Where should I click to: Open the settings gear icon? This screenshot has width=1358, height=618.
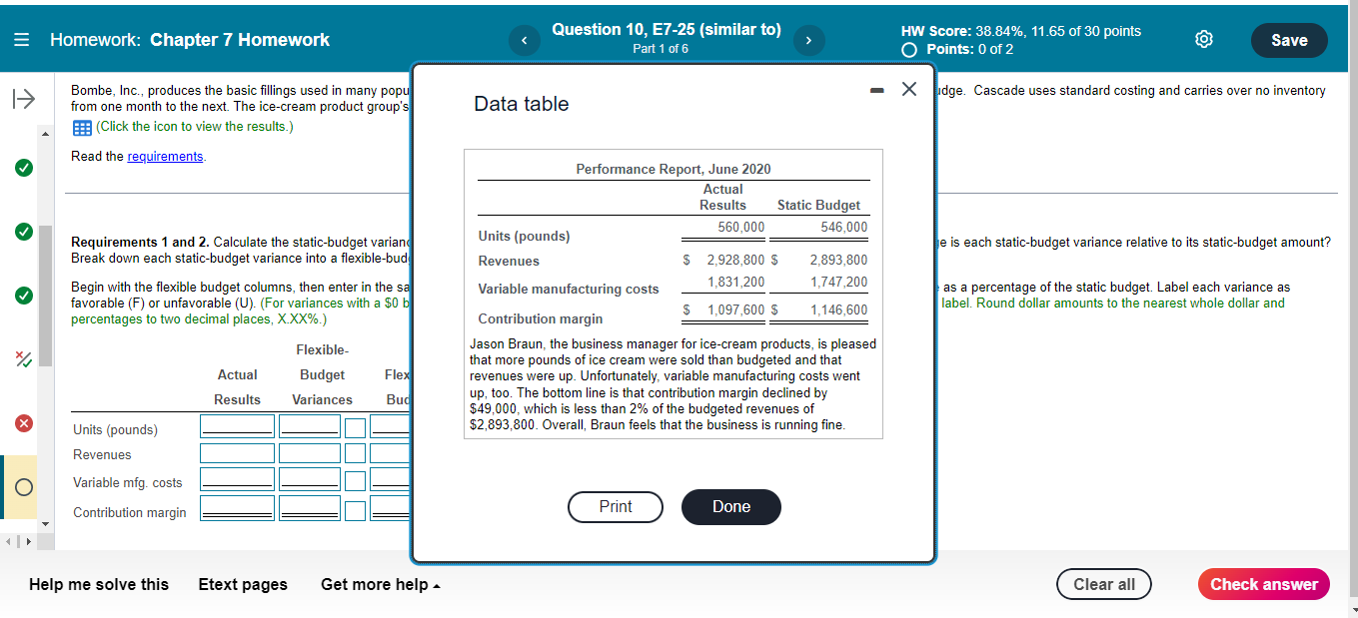pyautogui.click(x=1205, y=40)
